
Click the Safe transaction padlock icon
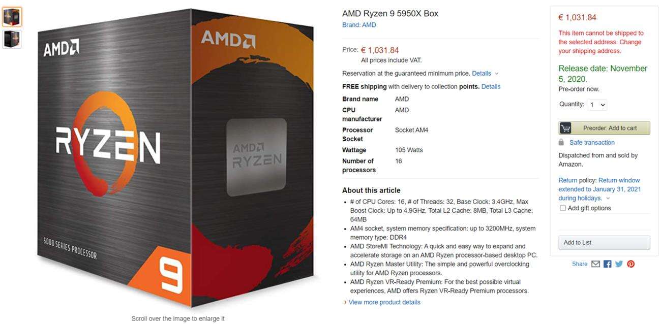(561, 143)
